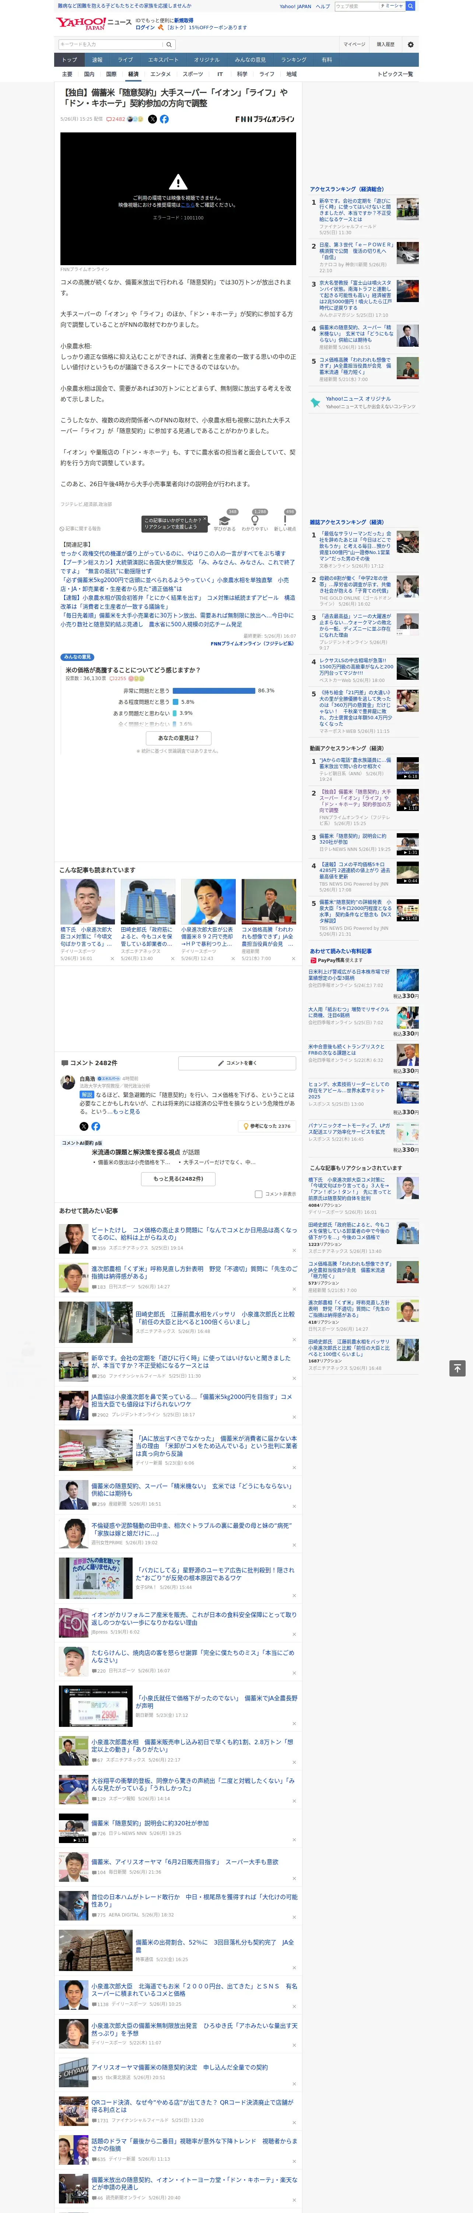Image resolution: width=473 pixels, height=2213 pixels.
Task: Share the article on X in the header
Action: point(153,120)
